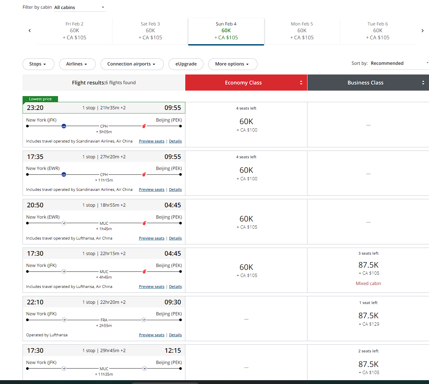Screen dimensions: 429x384
Task: Select 60K economy fare on 17:35 flight
Action: tap(246, 173)
